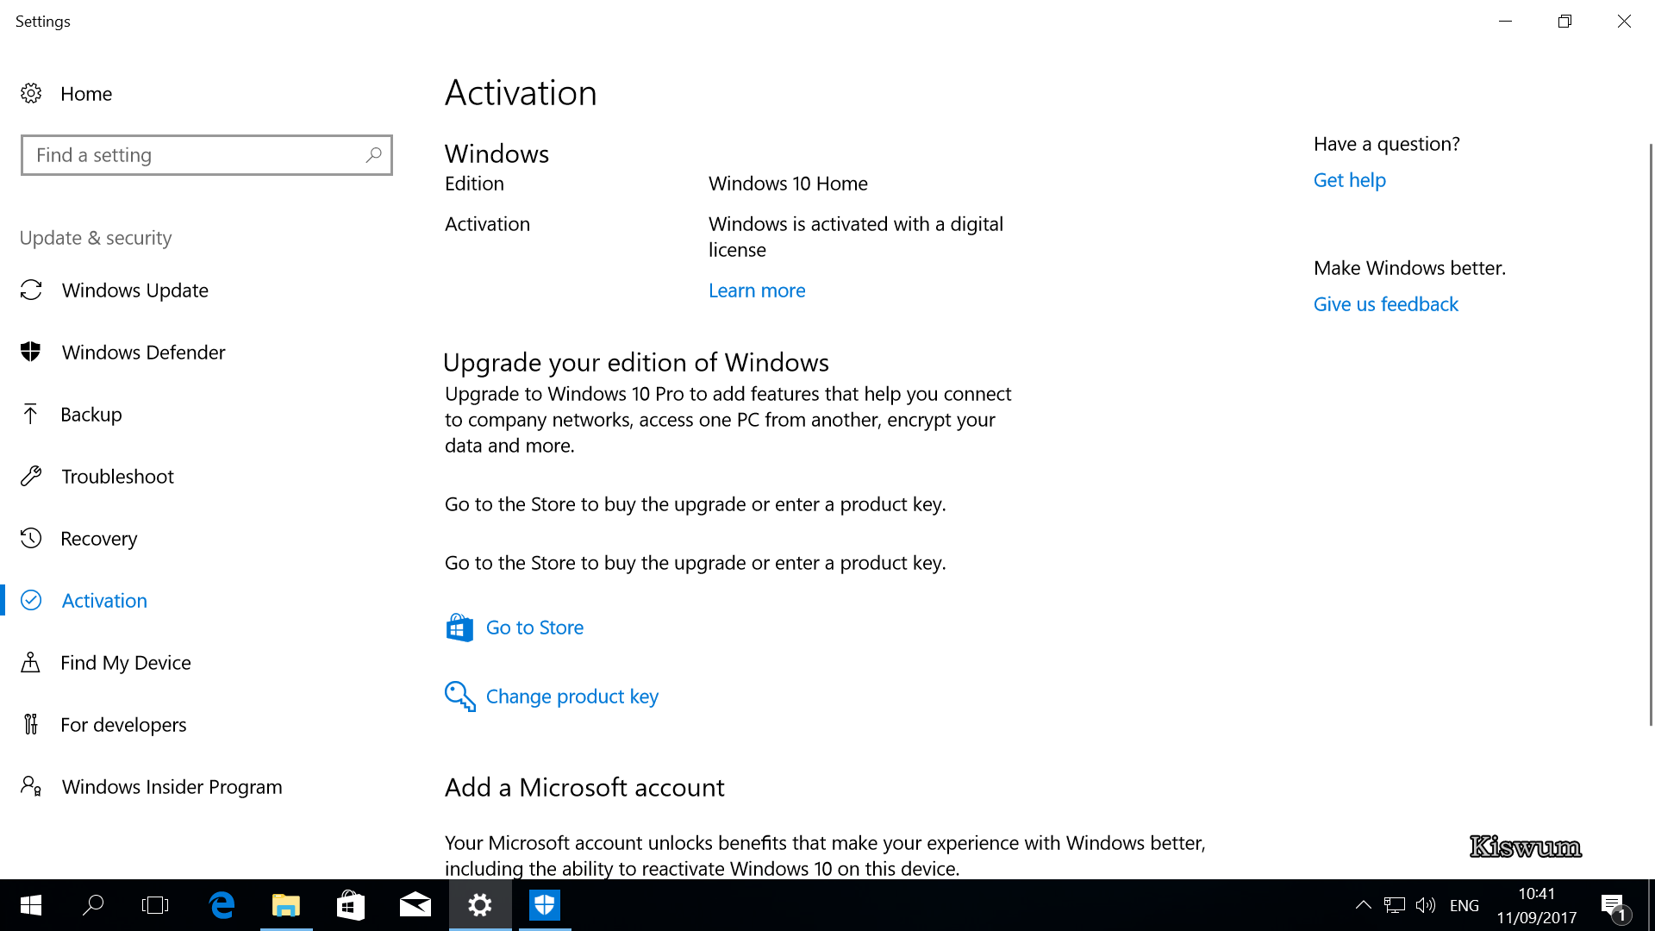Screen dimensions: 1655x931
Task: Open the Windows Start menu
Action: [31, 905]
